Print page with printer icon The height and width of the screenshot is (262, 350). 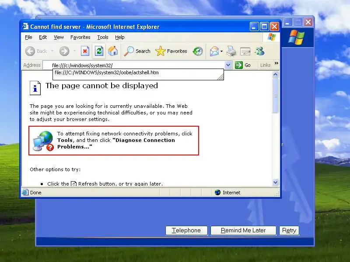click(231, 51)
